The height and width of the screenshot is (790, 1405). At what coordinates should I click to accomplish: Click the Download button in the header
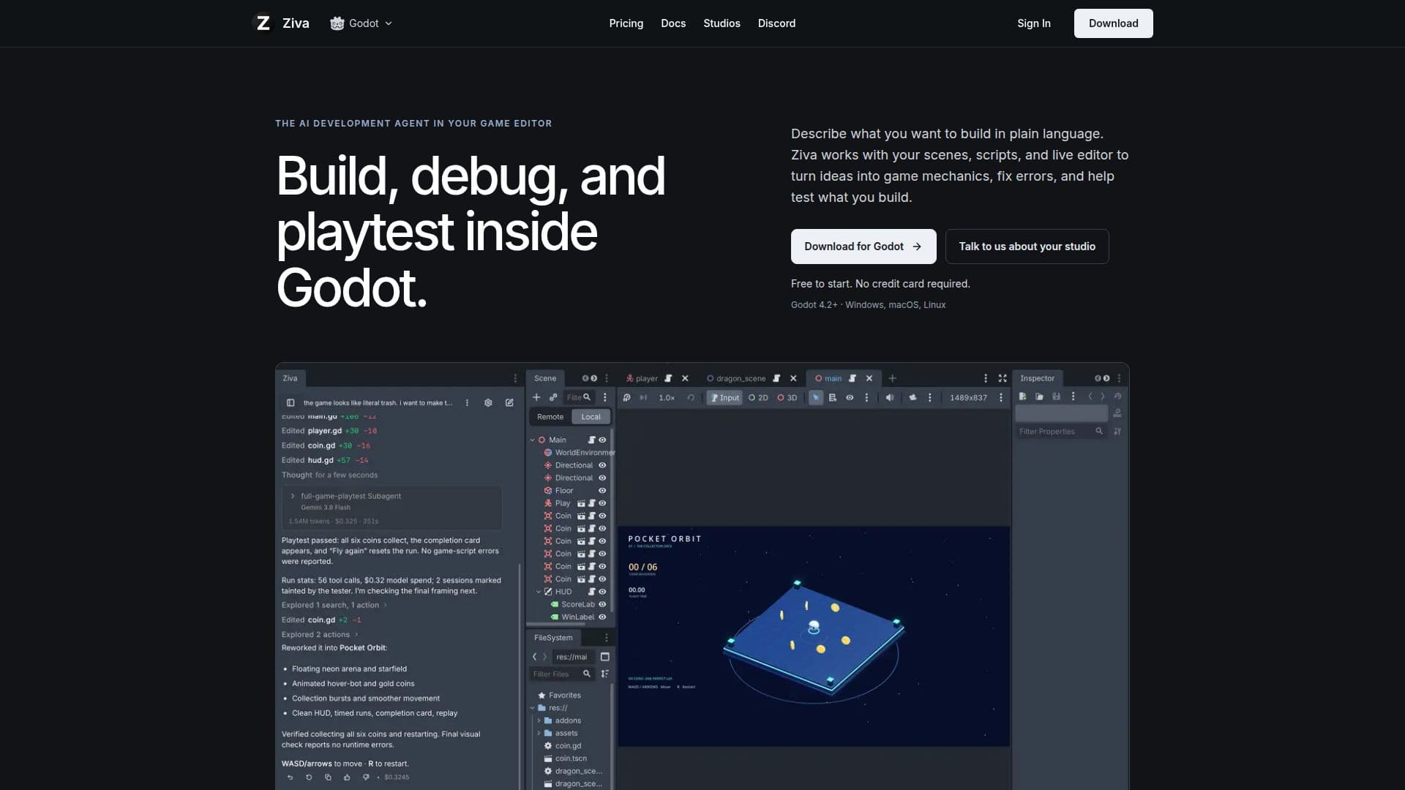(1113, 23)
